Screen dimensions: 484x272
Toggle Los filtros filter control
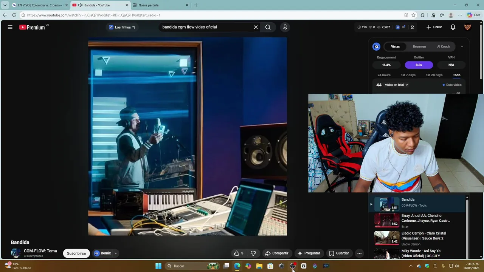(122, 27)
